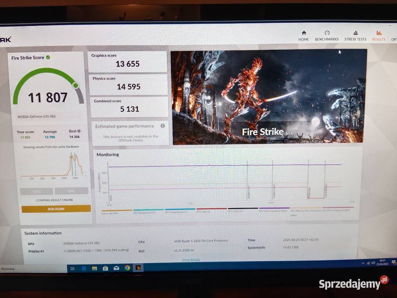Click the score distribution histogram
The image size is (397, 298).
[x=53, y=165]
